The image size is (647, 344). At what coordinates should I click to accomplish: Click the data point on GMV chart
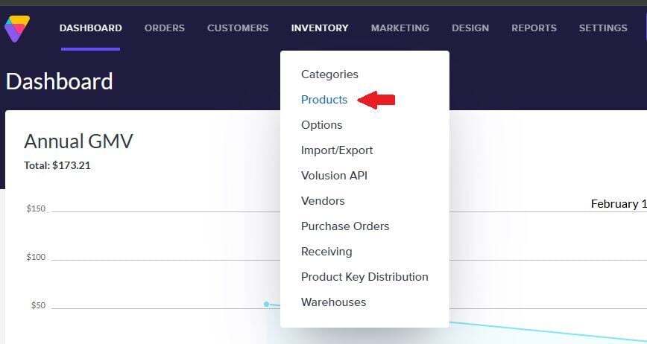click(x=266, y=304)
